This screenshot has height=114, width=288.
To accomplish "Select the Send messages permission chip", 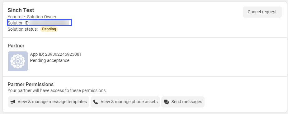I will [x=183, y=102].
